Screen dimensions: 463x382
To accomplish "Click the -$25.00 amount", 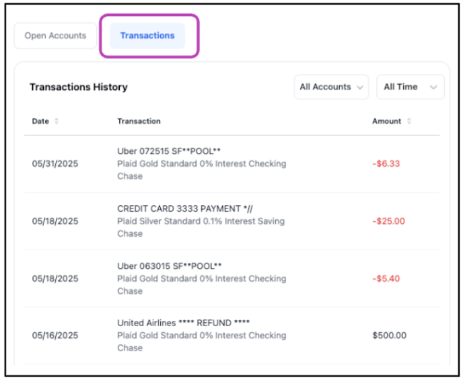I will pos(388,221).
